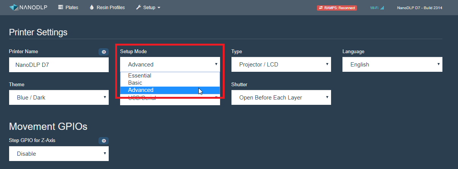
Task: Open the Shutter dropdown
Action: (x=281, y=98)
